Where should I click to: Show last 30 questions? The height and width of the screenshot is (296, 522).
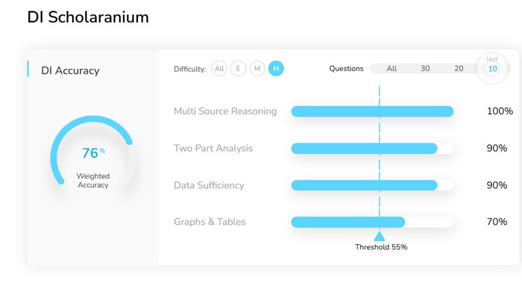click(x=425, y=69)
